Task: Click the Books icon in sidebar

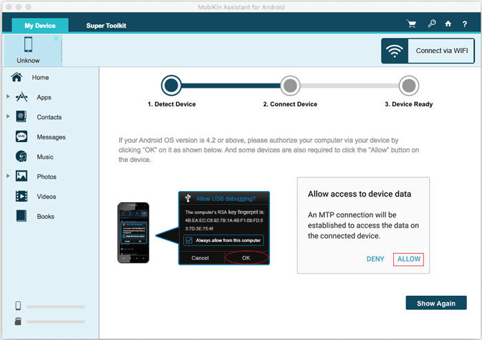Action: point(21,216)
